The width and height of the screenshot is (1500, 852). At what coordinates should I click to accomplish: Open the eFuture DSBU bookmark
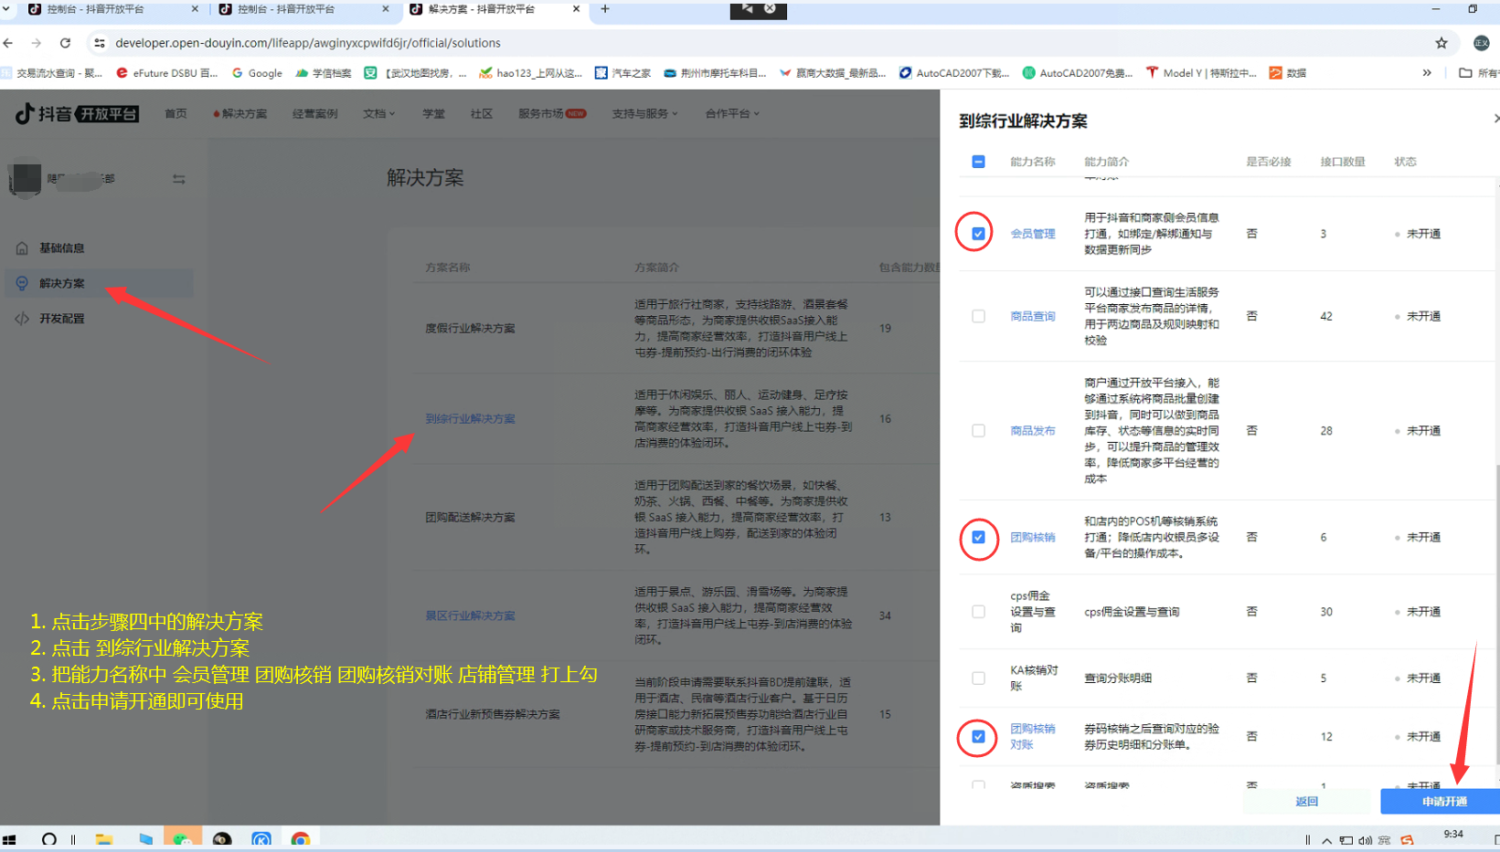pos(166,73)
